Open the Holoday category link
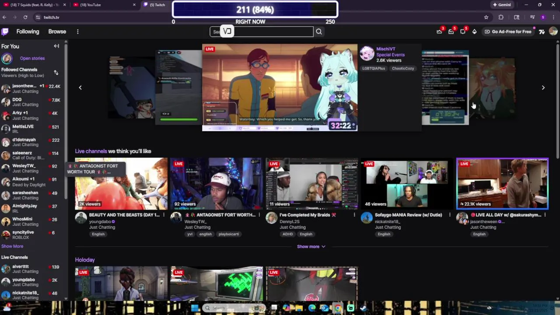 (x=85, y=260)
